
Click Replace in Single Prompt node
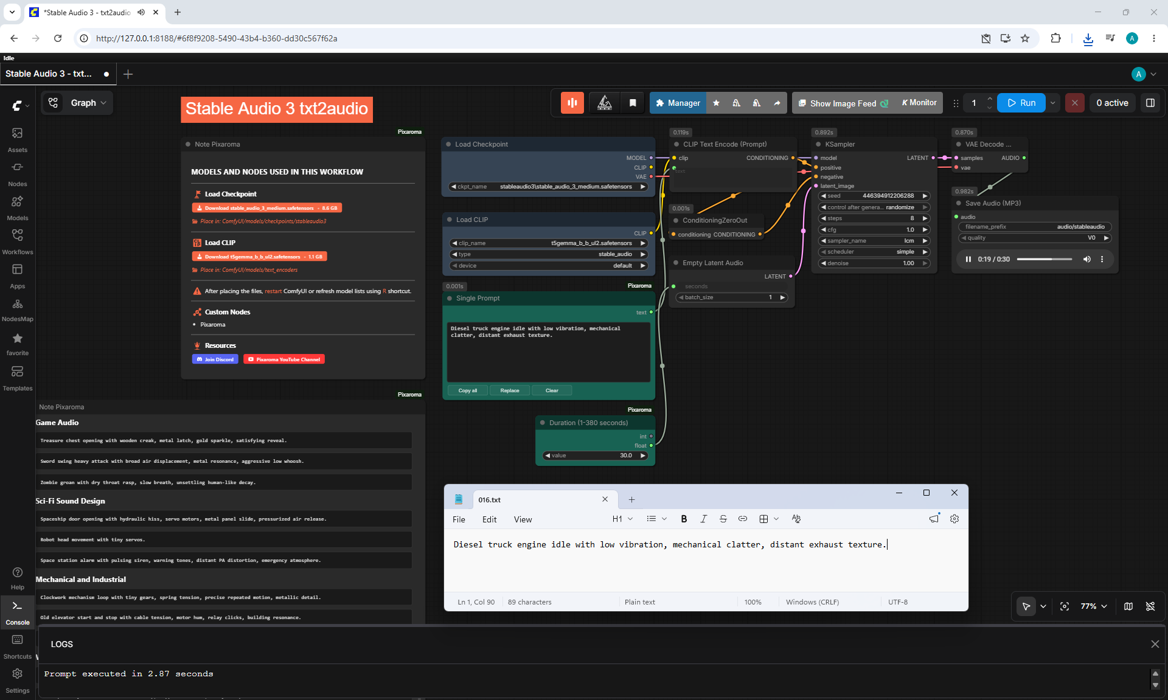(510, 390)
